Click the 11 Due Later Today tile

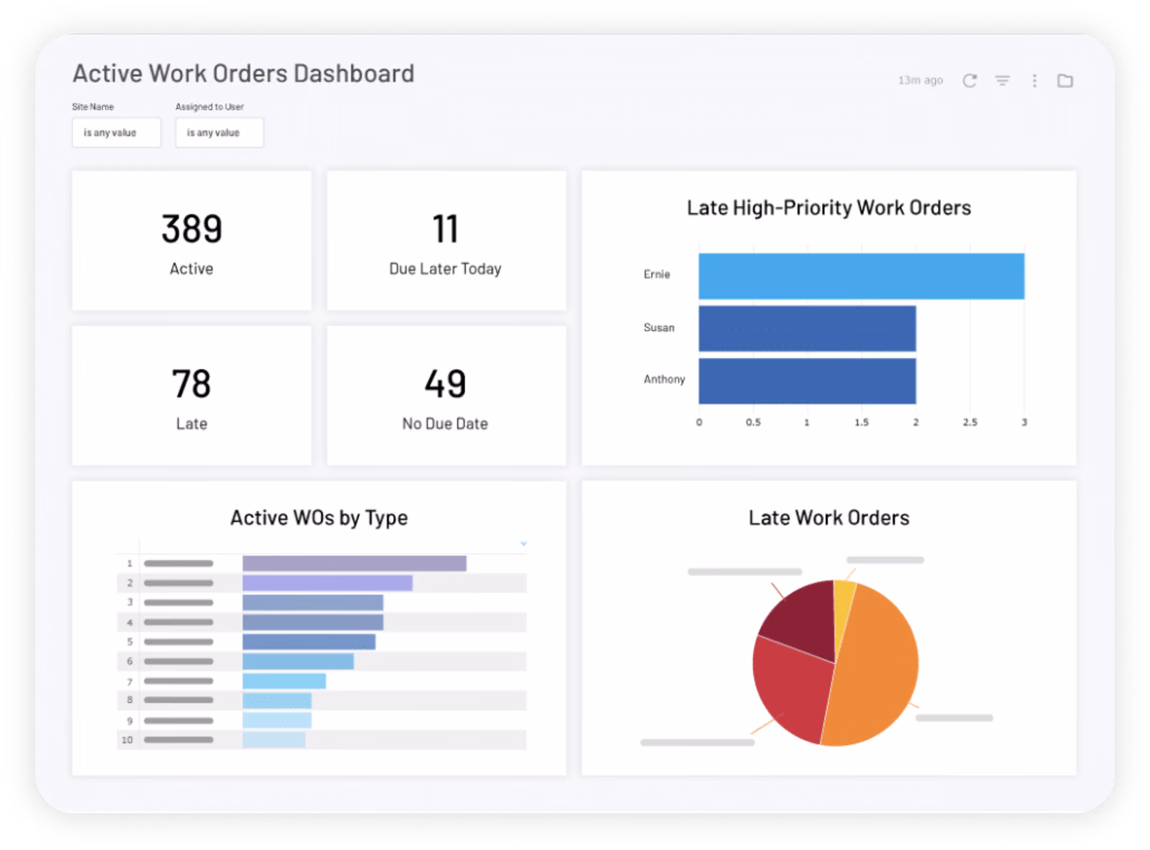tap(446, 241)
